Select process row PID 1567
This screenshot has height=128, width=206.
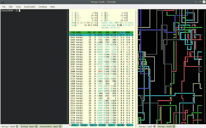pos(101,50)
